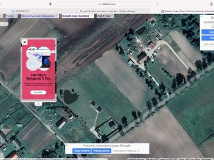This screenshot has width=214, height=160.
Task: Click the AdChoices icon on laptop ad
Action: [x=52, y=52]
